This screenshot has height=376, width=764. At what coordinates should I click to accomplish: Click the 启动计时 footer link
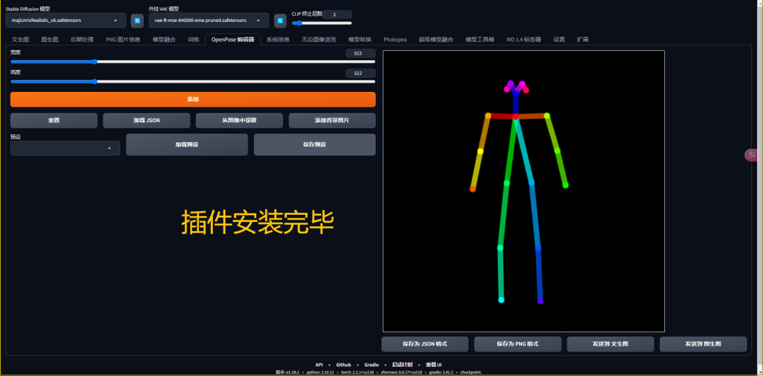point(403,365)
